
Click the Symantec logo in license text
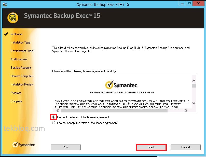coord(122,85)
